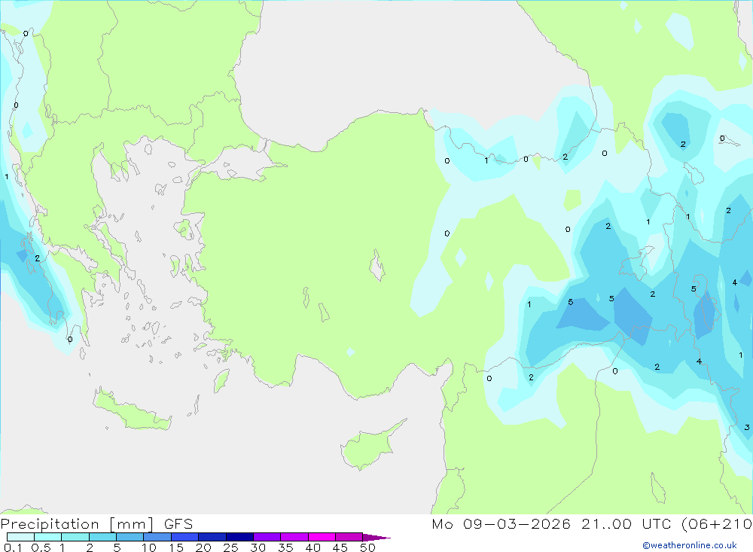The height and width of the screenshot is (552, 753).
Task: Click the '30' legend scale label
Action: tap(258, 547)
